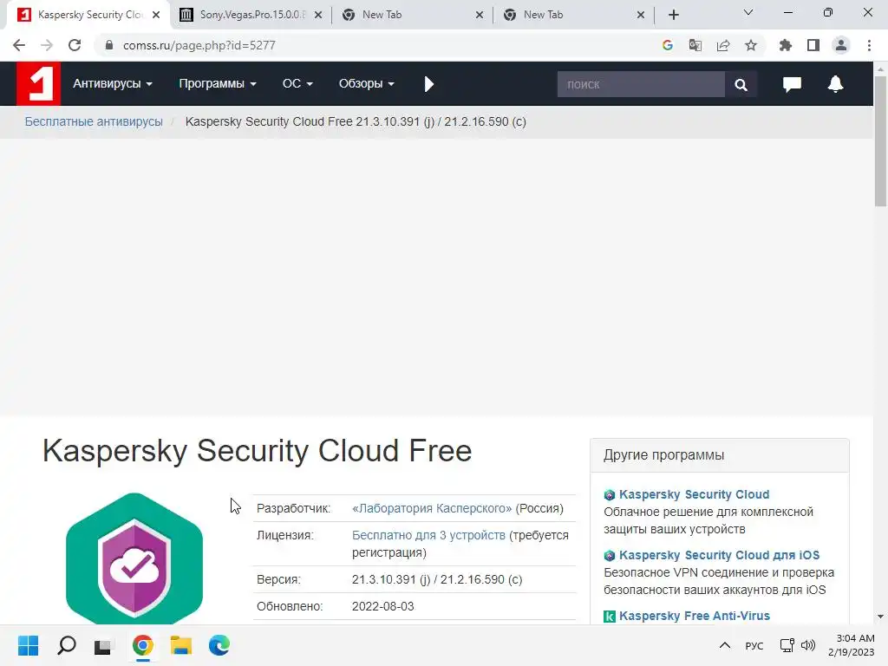Click the translate page icon
888x666 pixels.
tap(695, 45)
